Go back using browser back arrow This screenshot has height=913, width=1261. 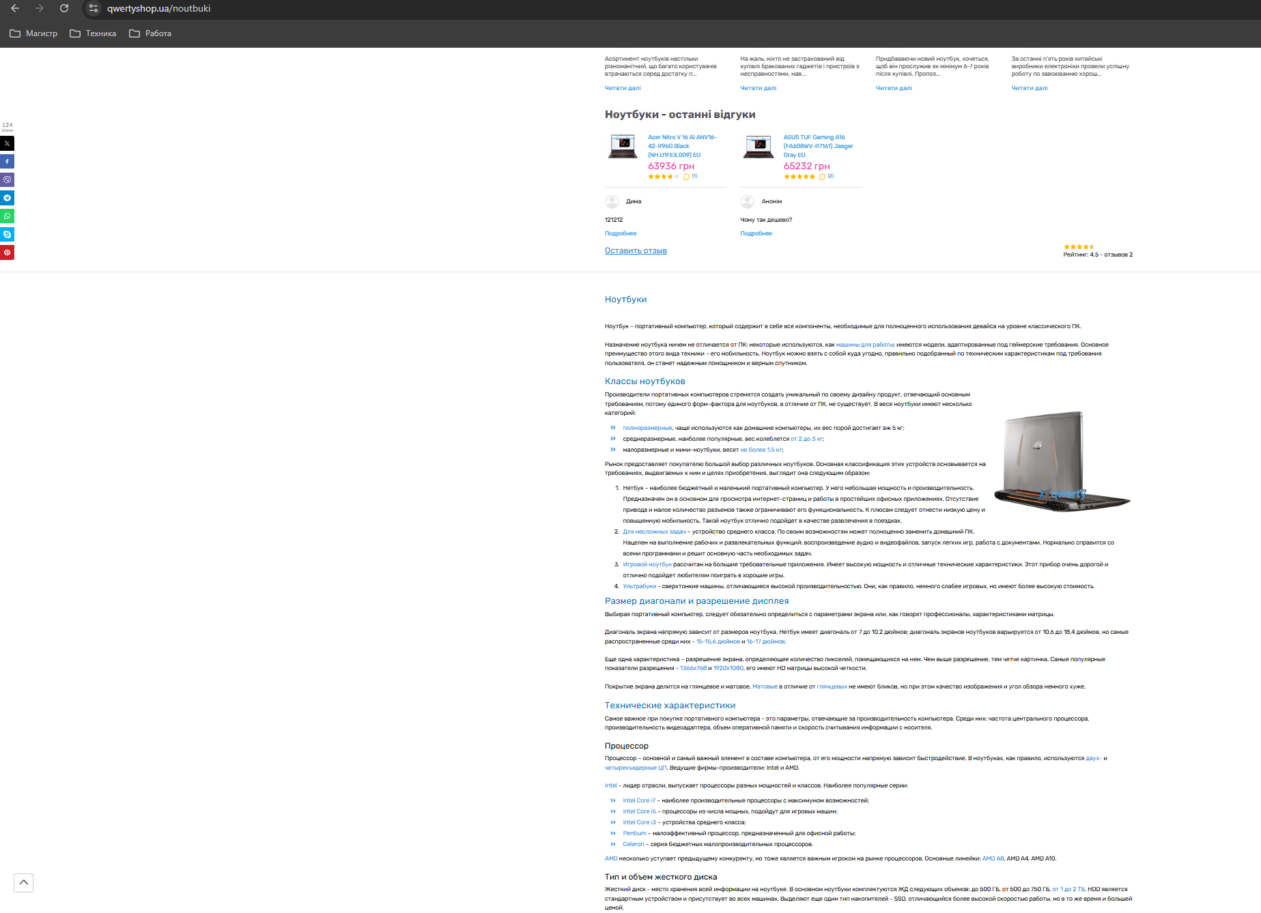tap(15, 9)
